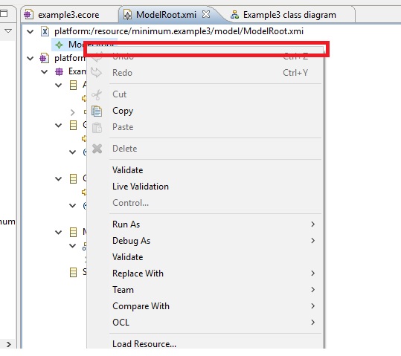Close the ModelRoot.xmi tab
Viewport: 401px width, 356px height.
click(206, 14)
